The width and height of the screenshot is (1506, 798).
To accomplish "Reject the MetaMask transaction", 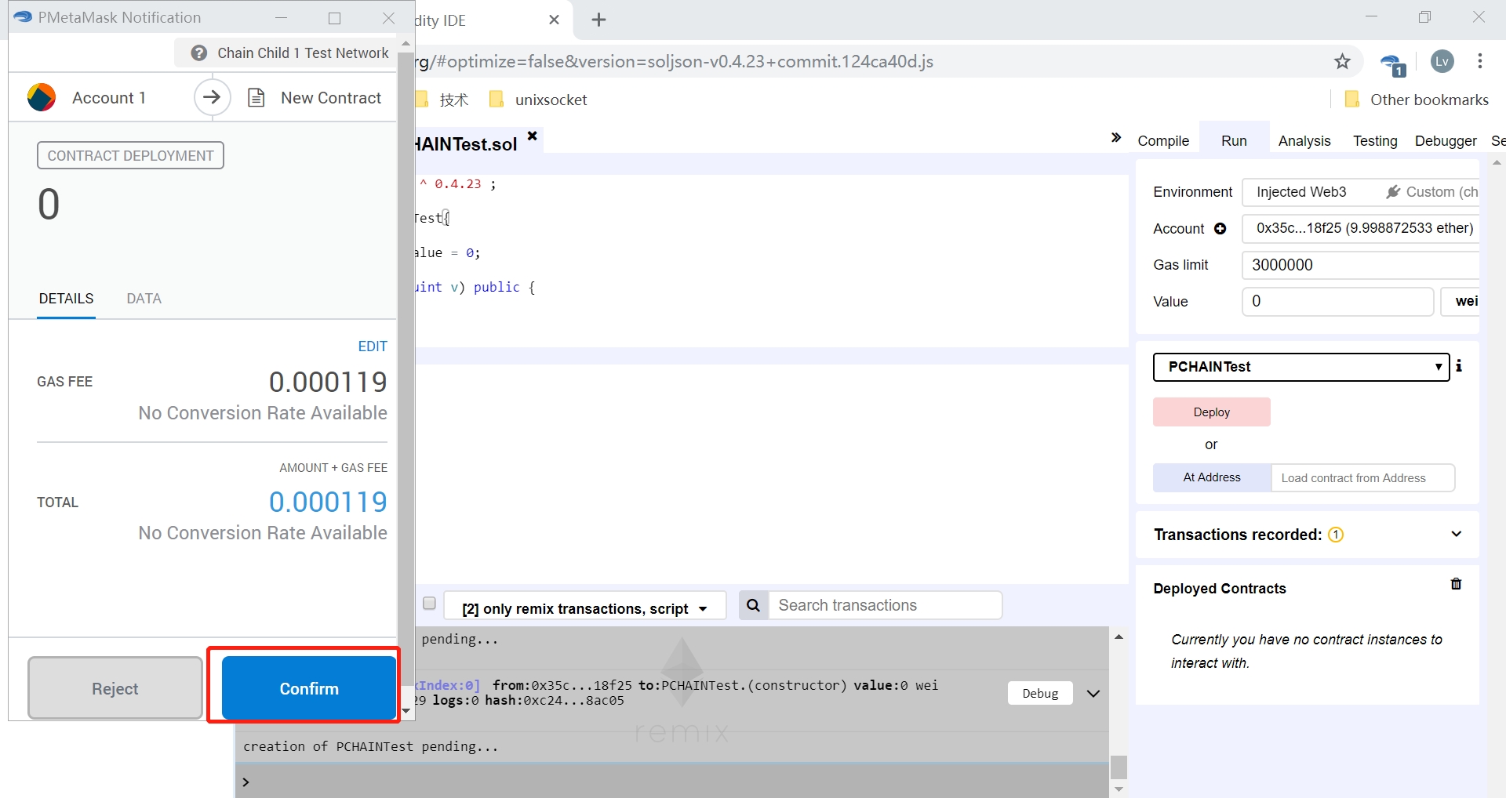I will (x=115, y=688).
